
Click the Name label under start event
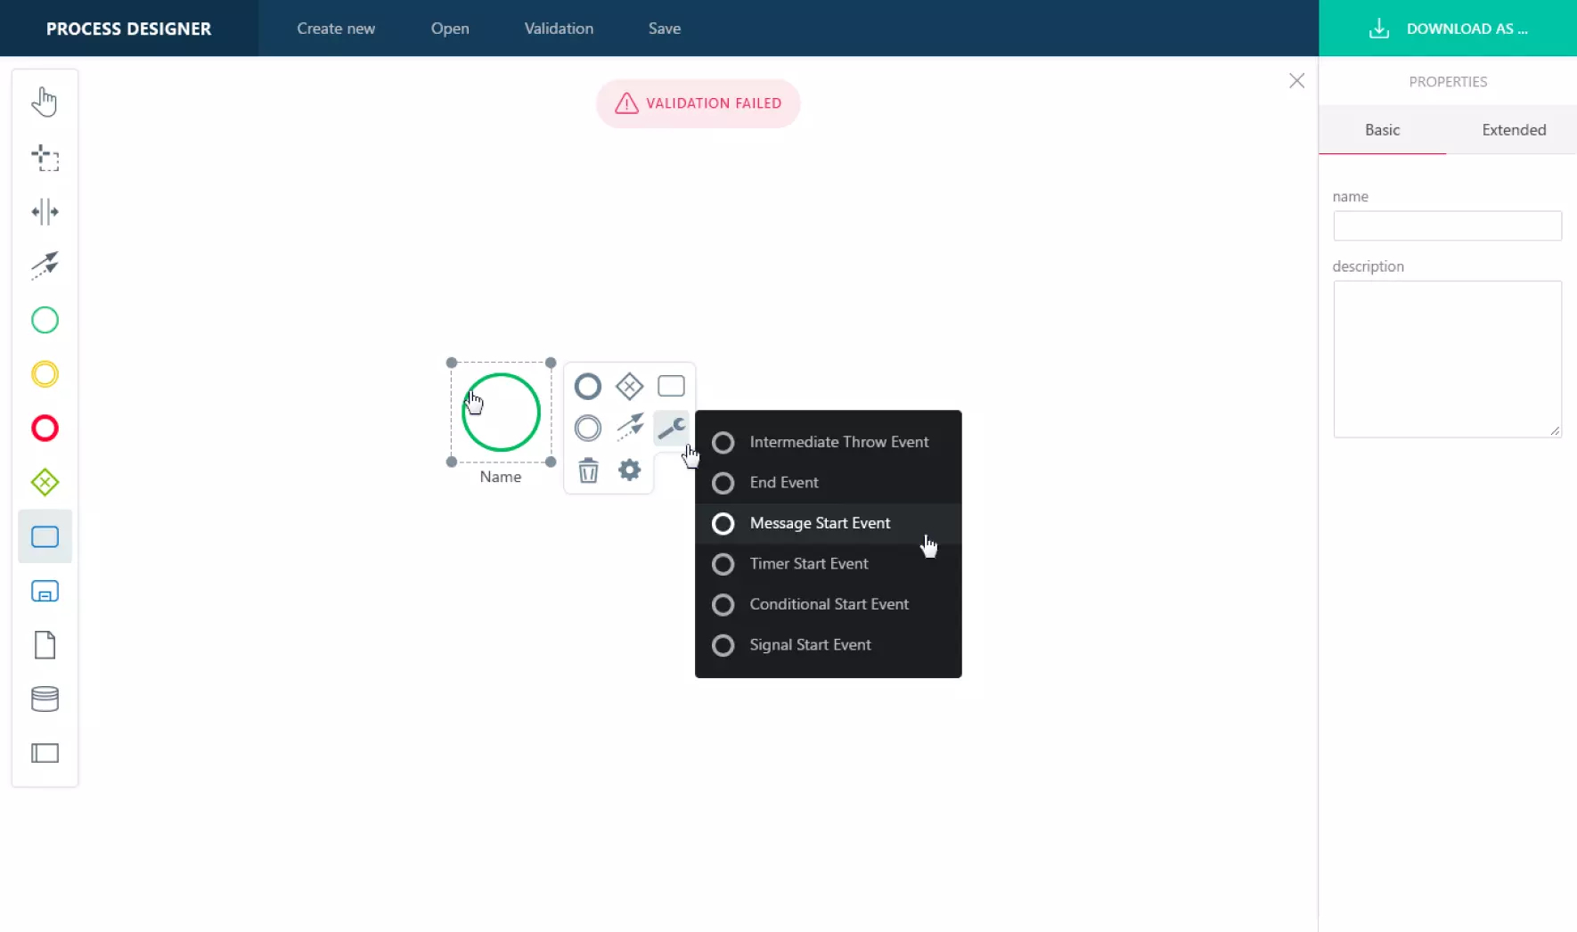(x=501, y=477)
